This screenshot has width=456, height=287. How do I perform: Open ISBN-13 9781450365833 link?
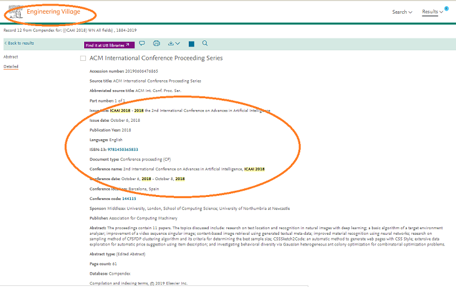(123, 150)
